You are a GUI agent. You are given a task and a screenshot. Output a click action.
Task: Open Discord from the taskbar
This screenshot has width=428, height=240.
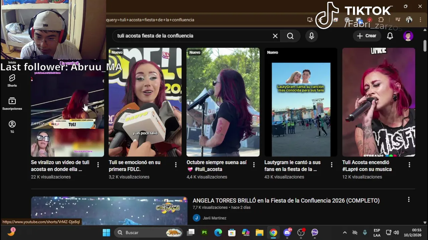click(287, 232)
